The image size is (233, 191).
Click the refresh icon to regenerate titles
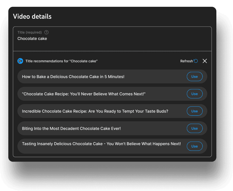(x=196, y=61)
